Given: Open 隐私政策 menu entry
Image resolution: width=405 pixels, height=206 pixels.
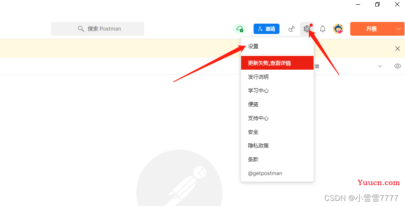Looking at the screenshot, I should coord(277,146).
